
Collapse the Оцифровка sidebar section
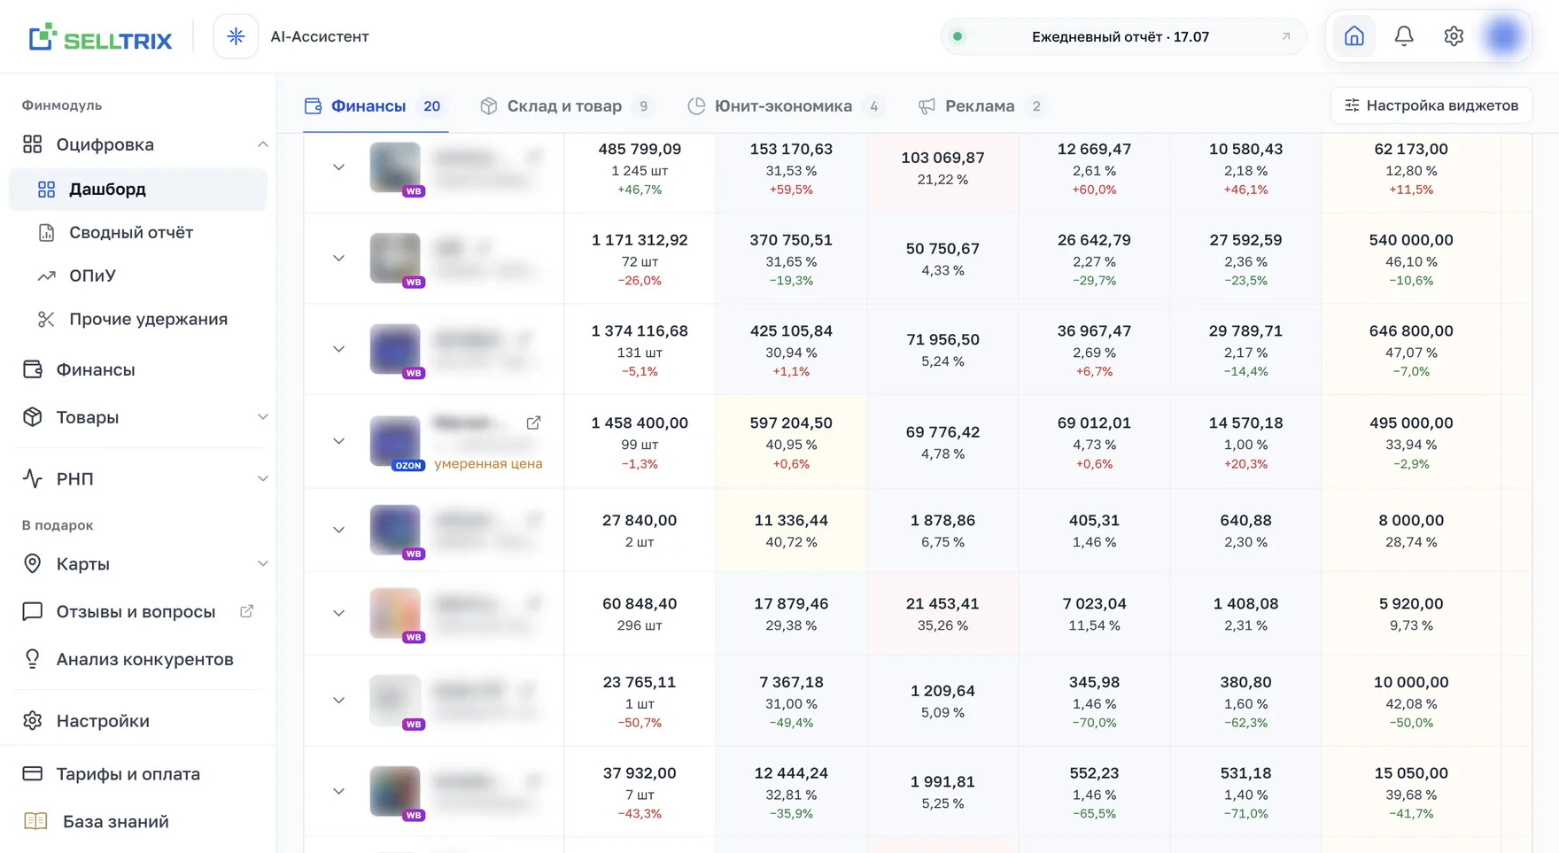point(262,144)
